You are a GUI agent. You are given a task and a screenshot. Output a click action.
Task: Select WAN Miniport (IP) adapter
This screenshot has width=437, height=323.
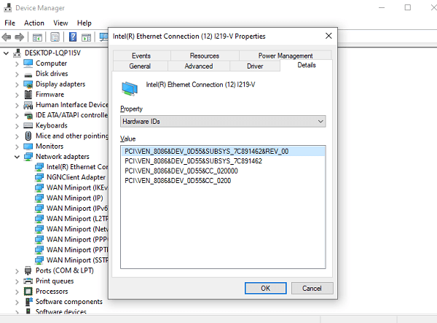coord(75,198)
